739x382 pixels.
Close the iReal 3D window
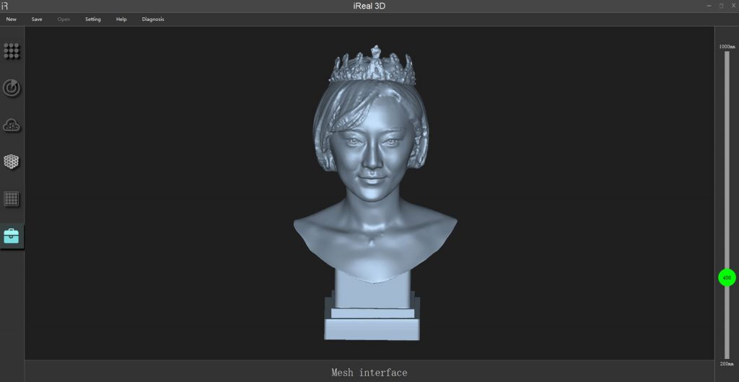(733, 6)
